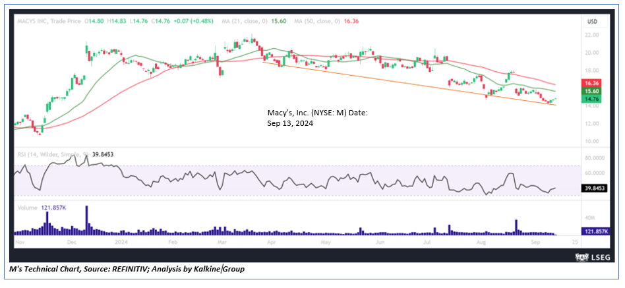
Task: Click the 16.36 value beside MA 50 legend
Action: (352, 22)
